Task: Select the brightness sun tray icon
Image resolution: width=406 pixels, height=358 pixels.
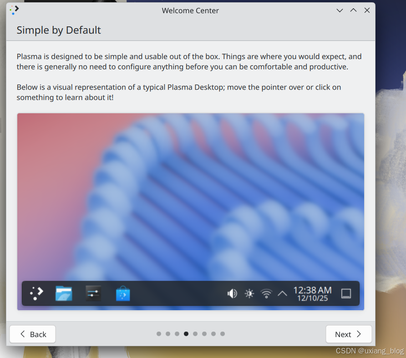Action: tap(249, 293)
